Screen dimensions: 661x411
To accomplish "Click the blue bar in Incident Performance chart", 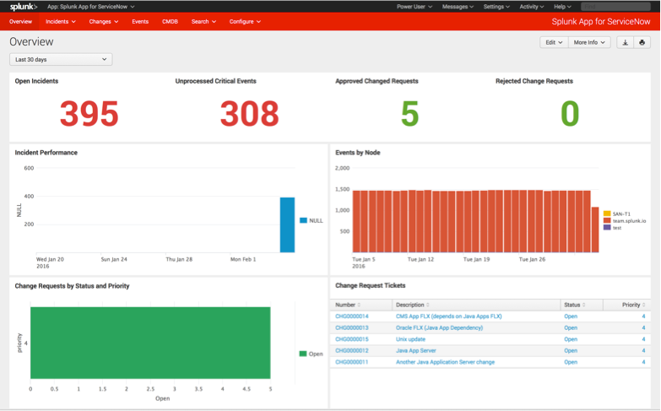I will click(287, 224).
